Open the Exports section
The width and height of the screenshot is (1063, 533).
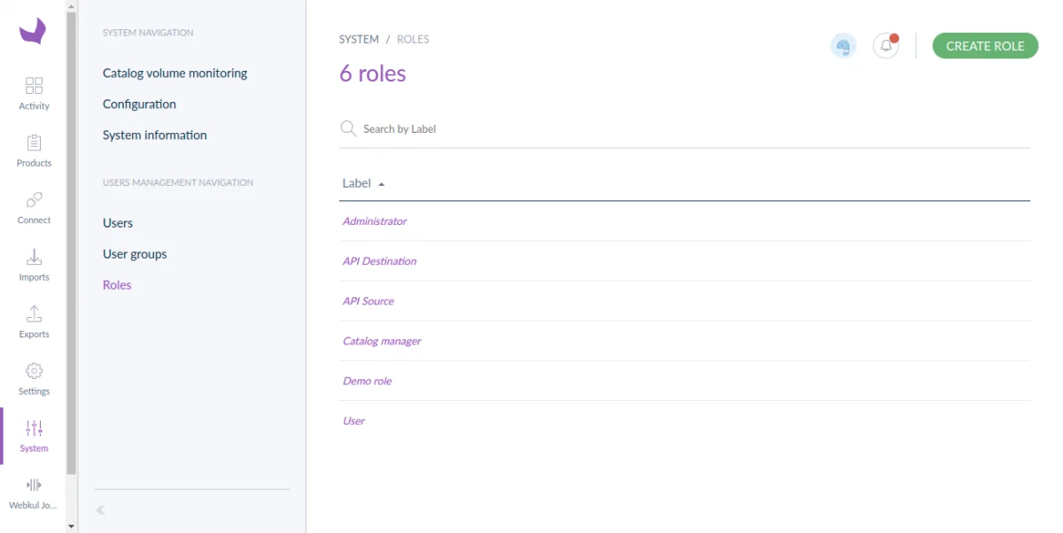click(34, 321)
